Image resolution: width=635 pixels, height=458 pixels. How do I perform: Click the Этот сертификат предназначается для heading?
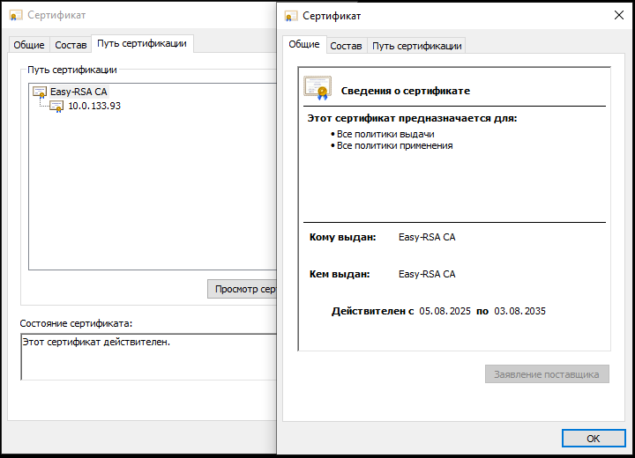(412, 119)
